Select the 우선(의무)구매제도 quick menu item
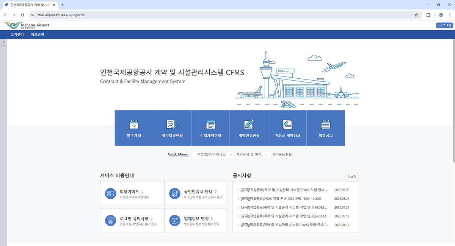Screen dimensions: 455x246 coord(211,154)
